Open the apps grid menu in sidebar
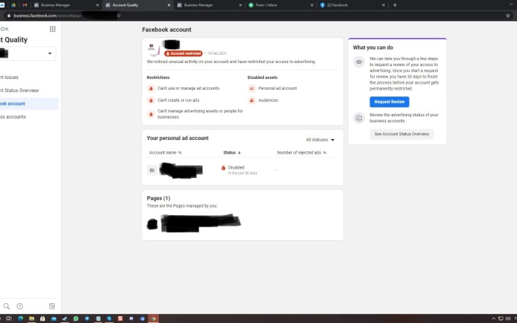Viewport: 517px width, 323px height. point(52,29)
